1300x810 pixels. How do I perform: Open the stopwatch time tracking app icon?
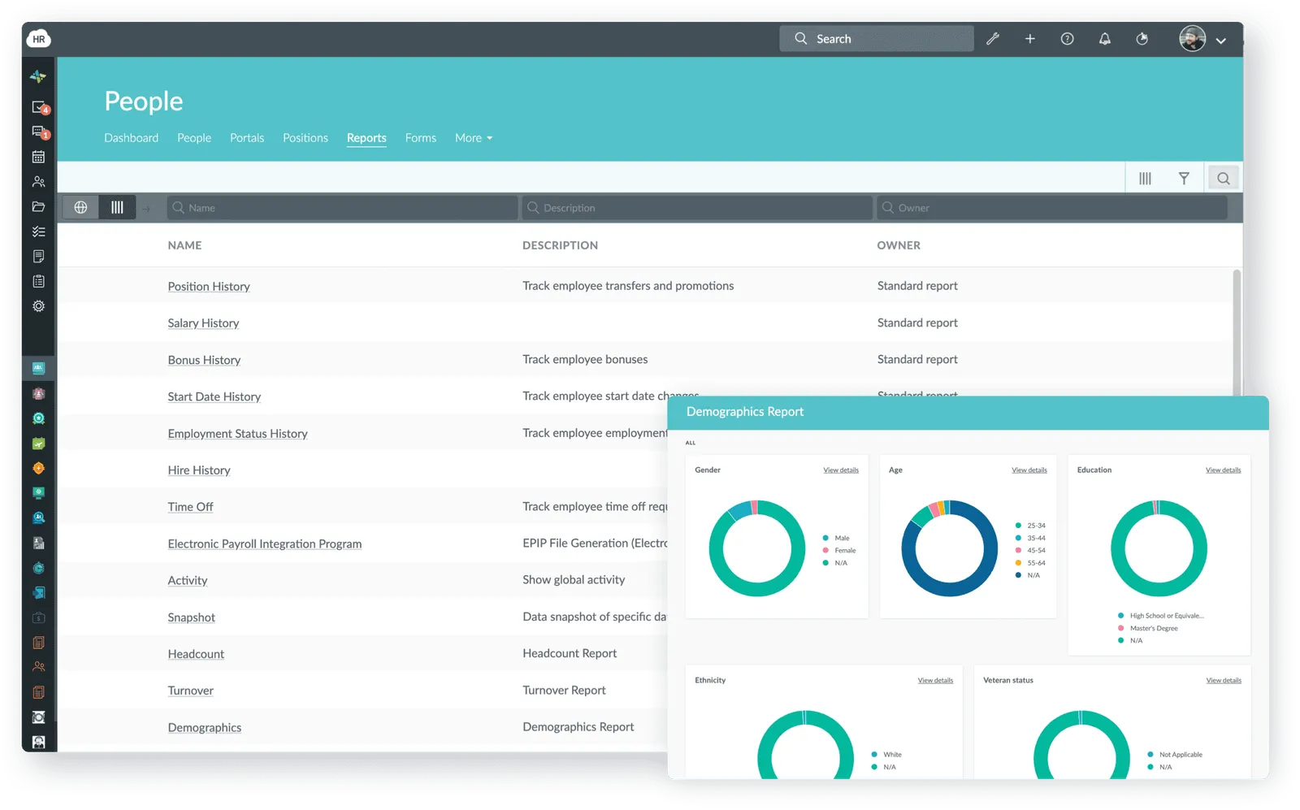38,568
